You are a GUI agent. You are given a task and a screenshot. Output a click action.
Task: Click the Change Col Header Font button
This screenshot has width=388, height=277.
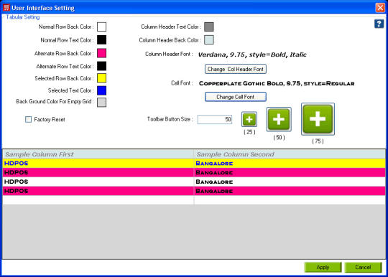coord(236,69)
